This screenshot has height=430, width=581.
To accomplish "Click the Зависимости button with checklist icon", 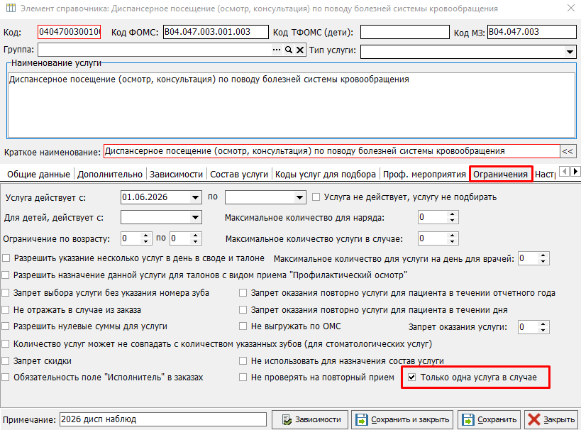I will click(310, 419).
